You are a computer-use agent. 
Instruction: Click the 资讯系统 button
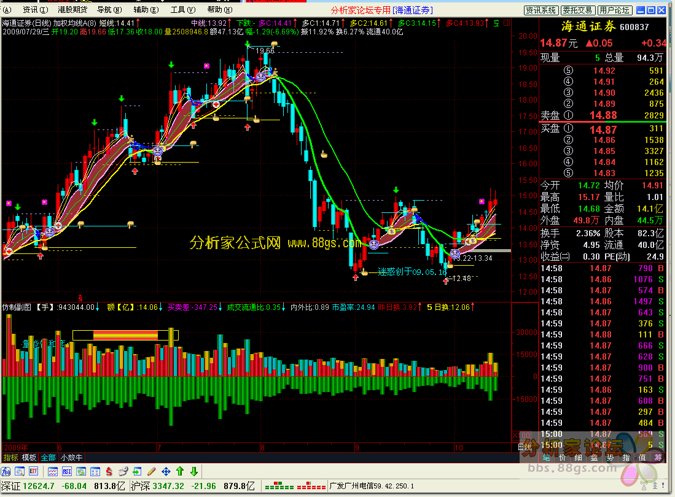tap(541, 10)
